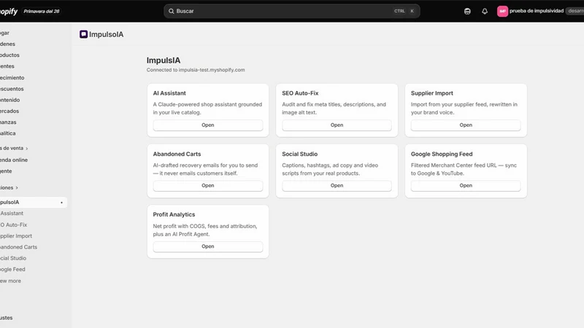Screen dimensions: 584x328
Task: Click the notifications bell icon
Action: tap(485, 11)
